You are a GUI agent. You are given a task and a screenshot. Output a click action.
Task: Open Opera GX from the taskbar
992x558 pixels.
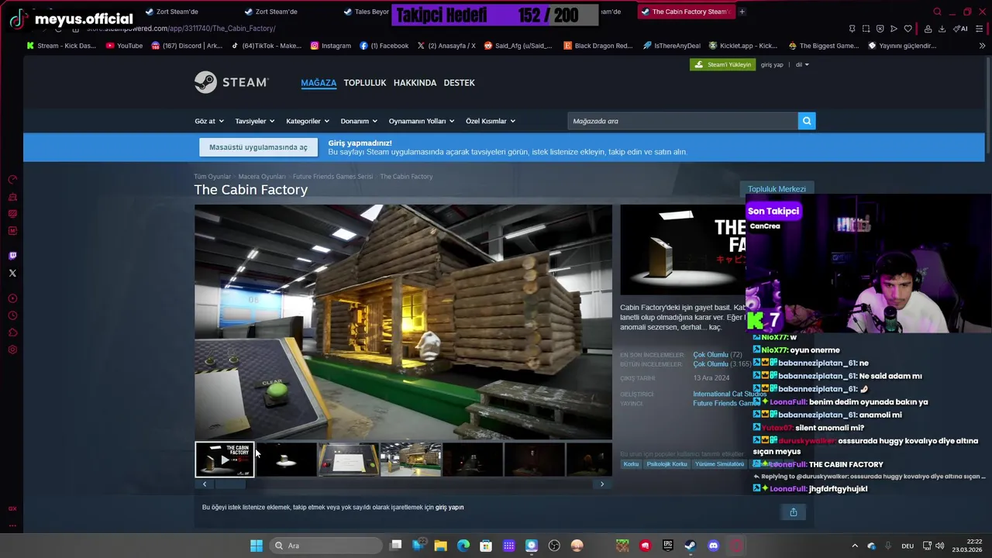pos(736,546)
